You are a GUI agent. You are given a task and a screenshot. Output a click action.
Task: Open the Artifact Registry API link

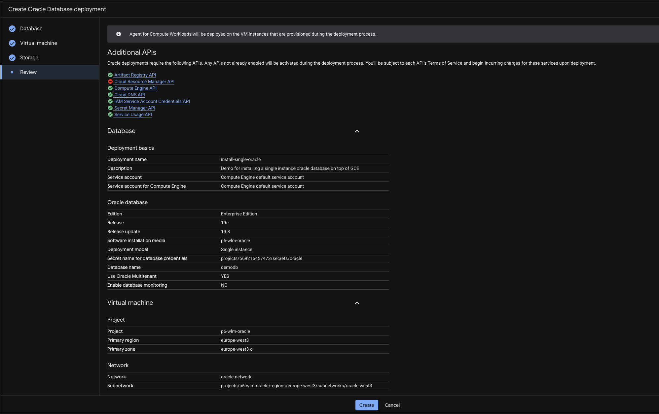coord(135,75)
